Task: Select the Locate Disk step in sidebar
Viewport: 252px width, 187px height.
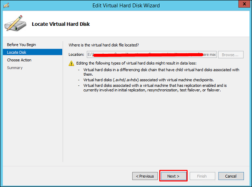Action: (x=33, y=52)
